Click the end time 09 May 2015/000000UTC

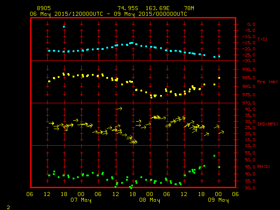coord(150,14)
